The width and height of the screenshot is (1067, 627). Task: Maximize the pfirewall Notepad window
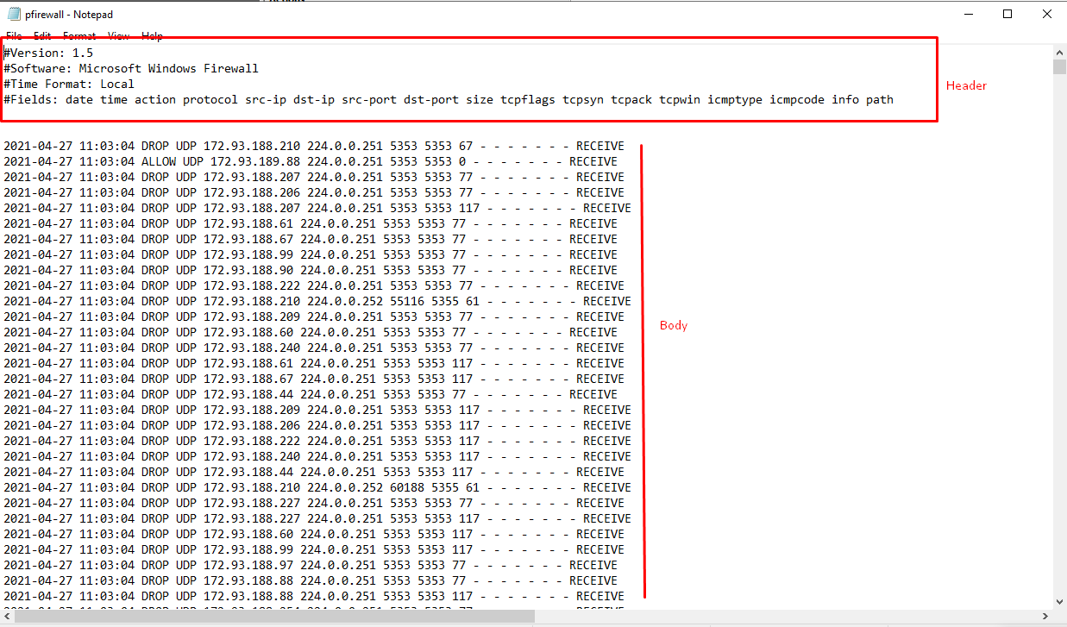pyautogui.click(x=1007, y=14)
